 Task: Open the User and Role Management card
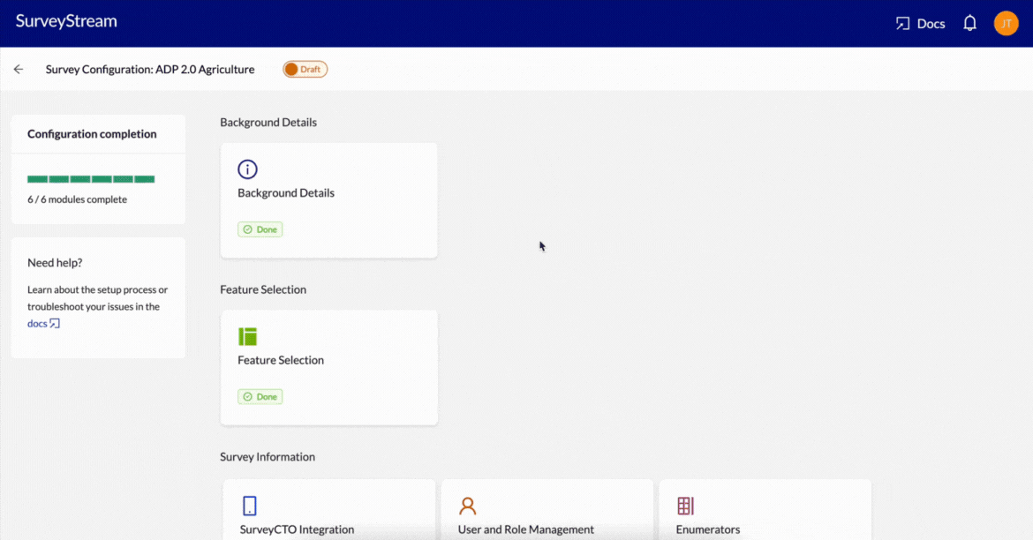[x=547, y=510]
